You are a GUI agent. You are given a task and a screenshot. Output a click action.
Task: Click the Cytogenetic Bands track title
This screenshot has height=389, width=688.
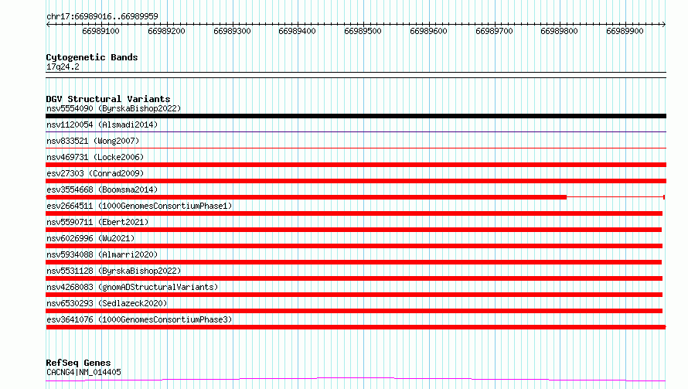click(92, 57)
